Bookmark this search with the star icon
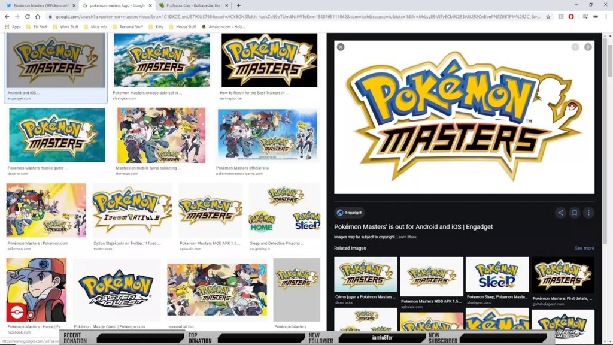This screenshot has width=613, height=345. point(548,17)
